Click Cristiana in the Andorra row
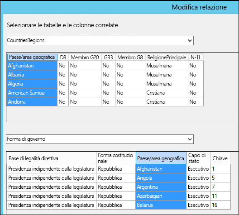239x215 pixels. point(167,102)
